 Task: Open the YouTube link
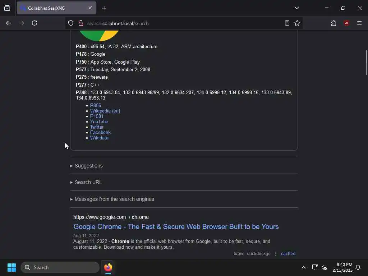click(99, 121)
